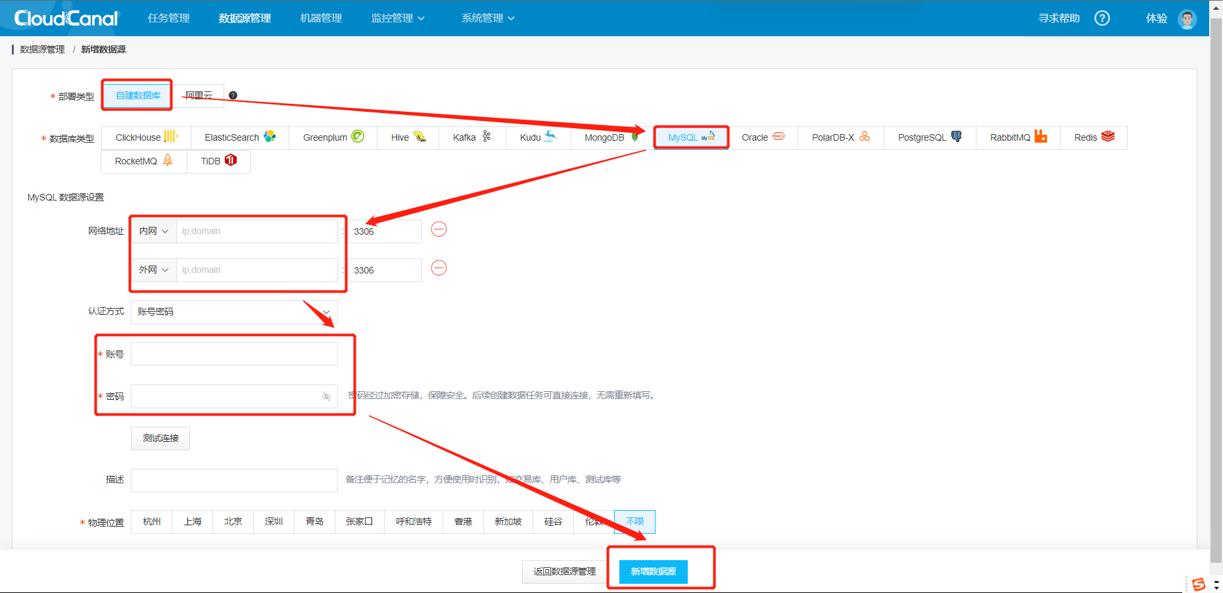This screenshot has width=1223, height=593.
Task: Click 新增数据源 submit button
Action: [x=654, y=571]
